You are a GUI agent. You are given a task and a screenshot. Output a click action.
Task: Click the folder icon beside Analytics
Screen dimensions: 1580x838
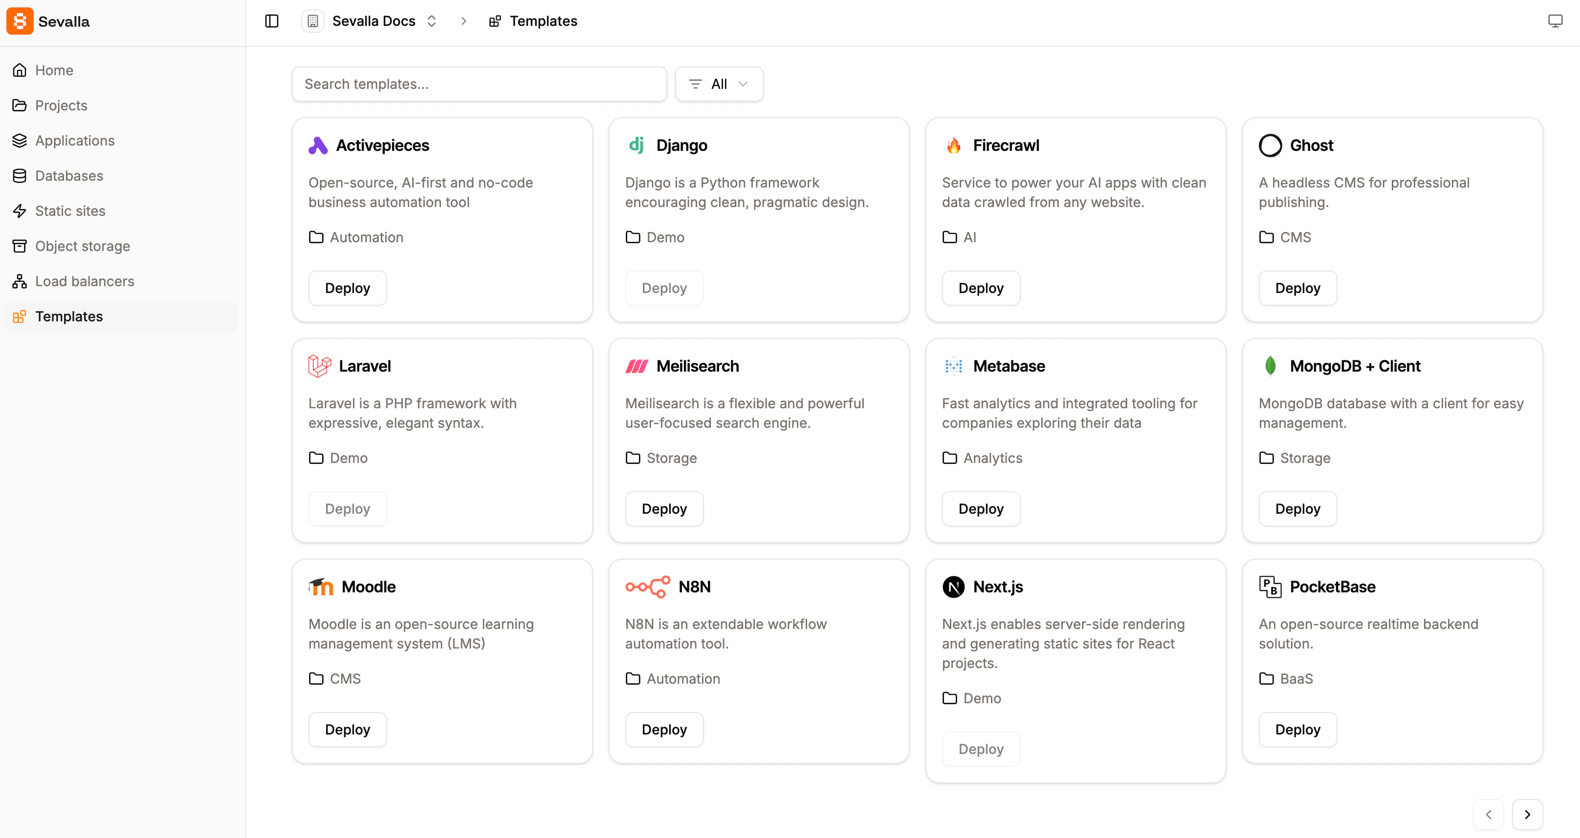[x=949, y=458]
